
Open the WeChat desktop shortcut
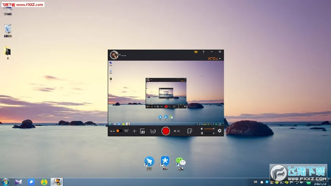pos(180,162)
